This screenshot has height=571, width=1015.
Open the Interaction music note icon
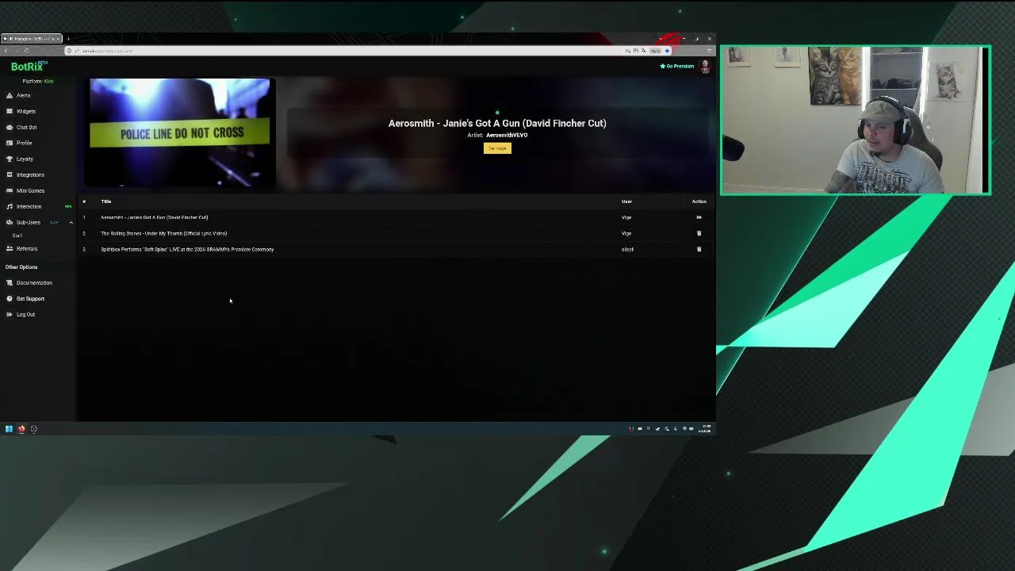click(9, 206)
